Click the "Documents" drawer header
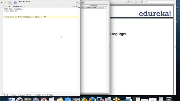Viewport: 180px width, 101px height. [94, 6]
